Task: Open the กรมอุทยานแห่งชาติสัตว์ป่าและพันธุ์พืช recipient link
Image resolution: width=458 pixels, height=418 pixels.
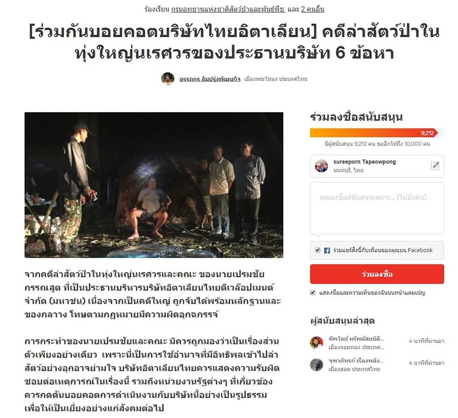Action: tap(228, 9)
